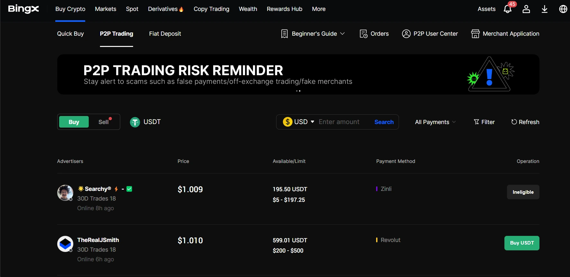Click the Revolut payment method
This screenshot has width=570, height=277.
(x=391, y=240)
